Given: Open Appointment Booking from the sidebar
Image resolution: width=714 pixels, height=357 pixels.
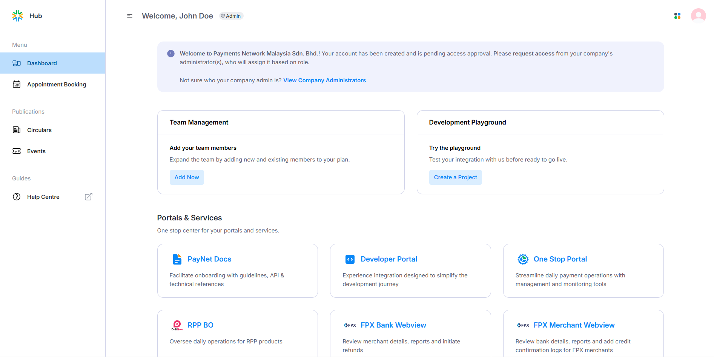Looking at the screenshot, I should [56, 85].
